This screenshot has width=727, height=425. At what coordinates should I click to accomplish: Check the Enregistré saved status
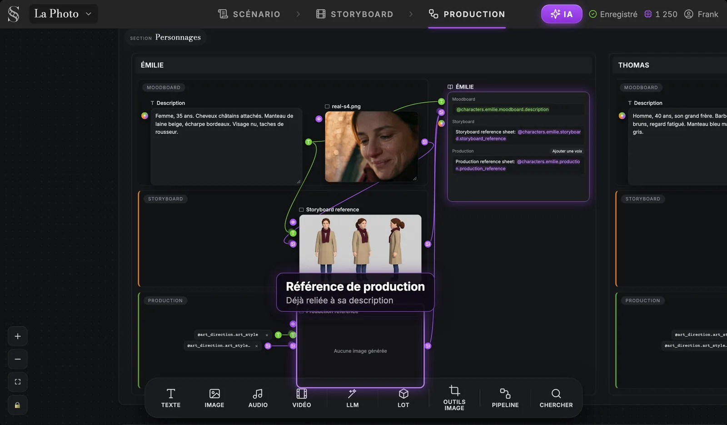click(x=613, y=14)
